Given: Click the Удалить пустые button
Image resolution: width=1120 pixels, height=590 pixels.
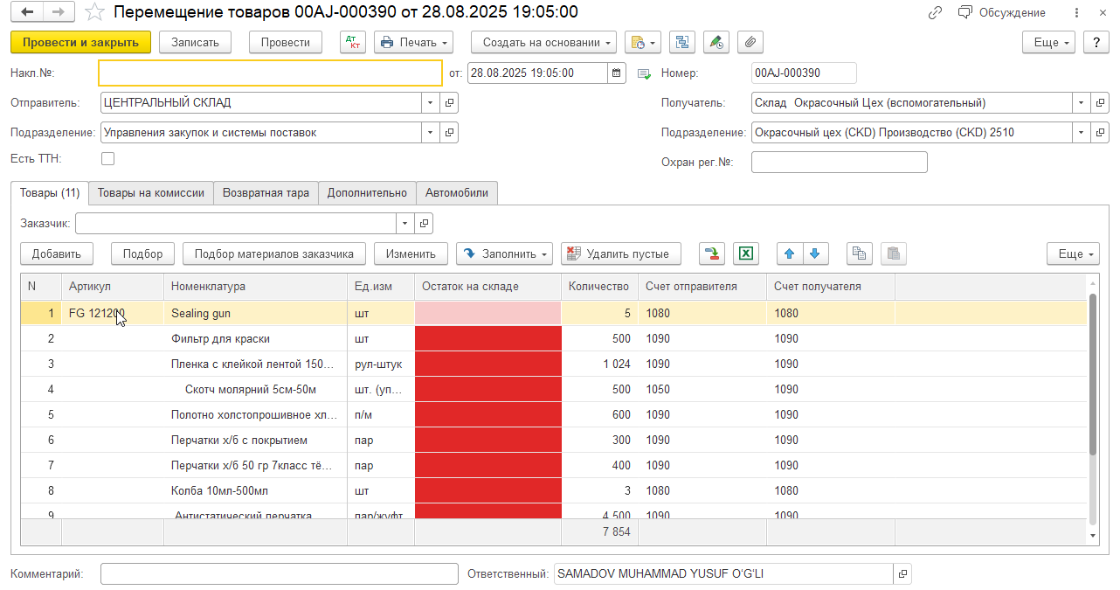Looking at the screenshot, I should tap(620, 253).
